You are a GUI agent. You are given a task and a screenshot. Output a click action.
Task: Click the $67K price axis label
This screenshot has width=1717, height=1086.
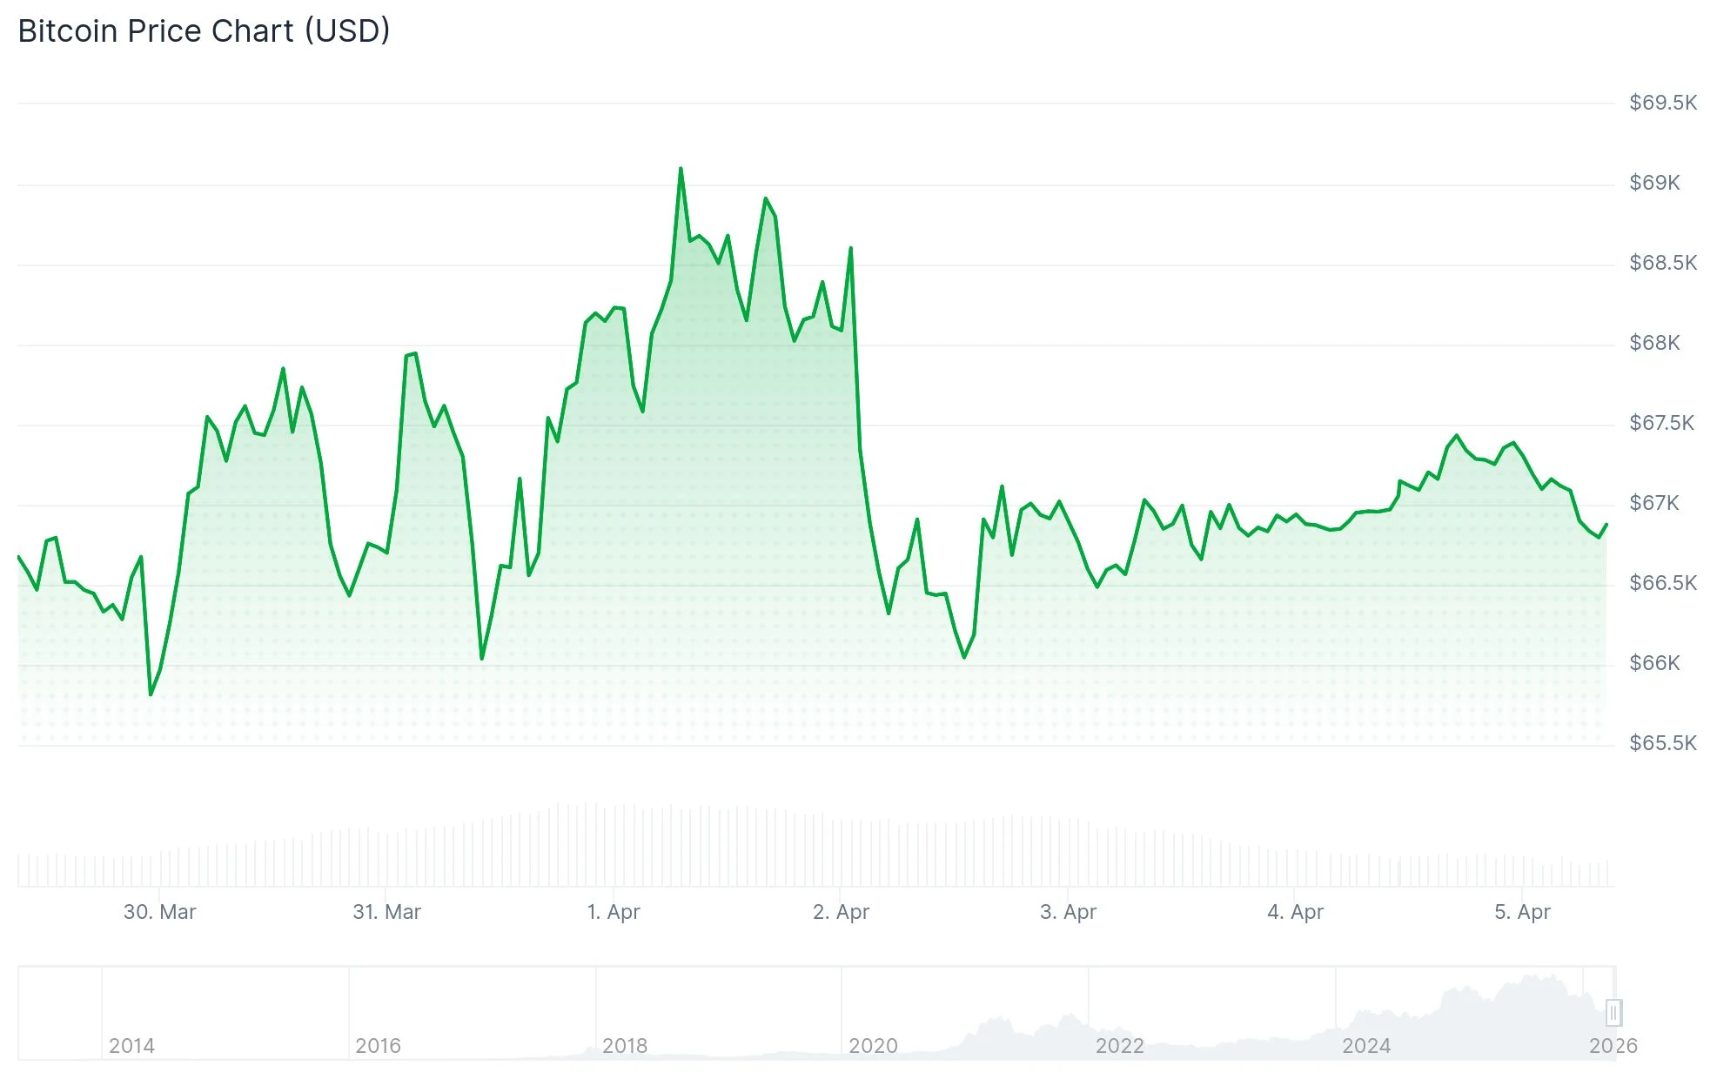pos(1654,503)
